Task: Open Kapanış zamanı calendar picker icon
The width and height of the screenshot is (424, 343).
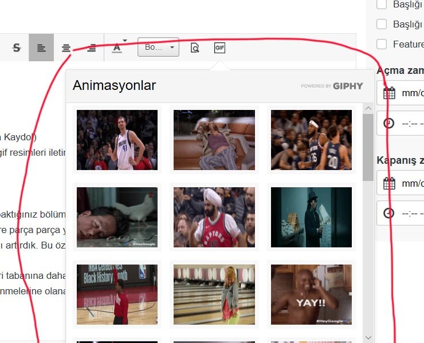Action: [390, 183]
